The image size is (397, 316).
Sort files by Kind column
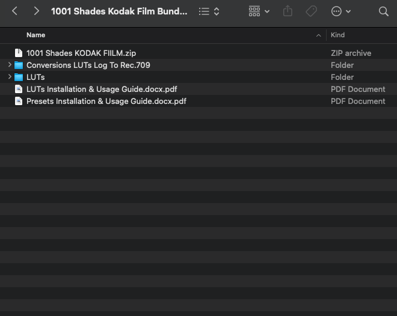(337, 35)
